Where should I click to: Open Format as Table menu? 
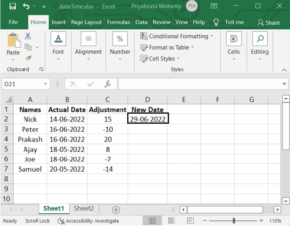pos(167,48)
